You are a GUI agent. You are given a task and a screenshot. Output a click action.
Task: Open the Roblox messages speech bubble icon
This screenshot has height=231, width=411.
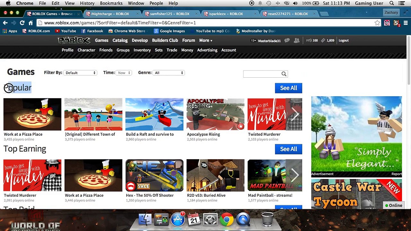pyautogui.click(x=287, y=40)
